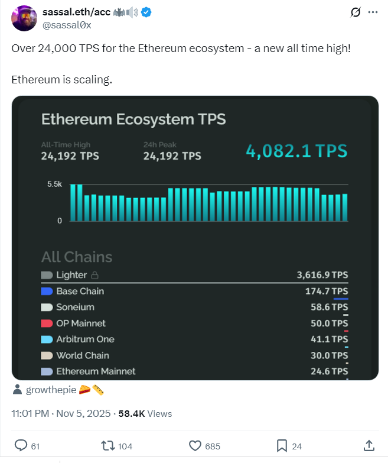
Task: Click the Base Chain blue color swatch
Action: pos(47,291)
